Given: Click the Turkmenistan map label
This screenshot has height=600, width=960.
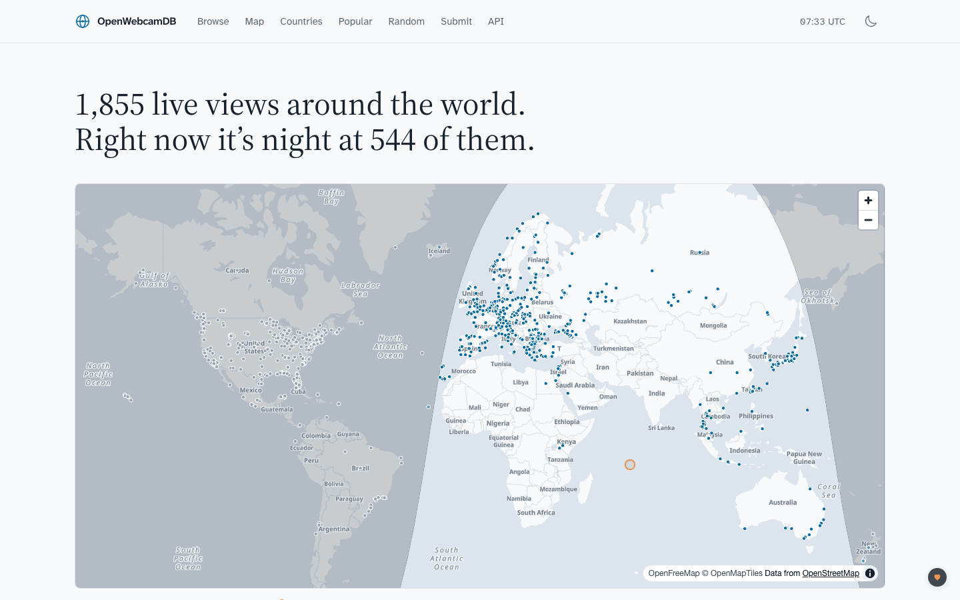Looking at the screenshot, I should pos(613,349).
